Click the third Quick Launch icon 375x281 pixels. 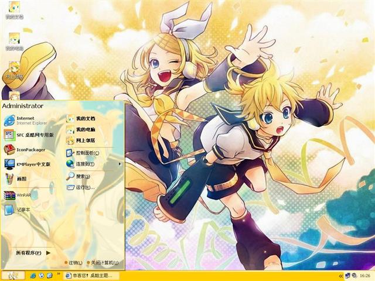click(49, 276)
